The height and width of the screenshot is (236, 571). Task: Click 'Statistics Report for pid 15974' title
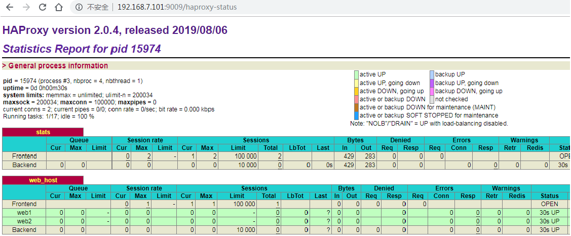pyautogui.click(x=82, y=49)
